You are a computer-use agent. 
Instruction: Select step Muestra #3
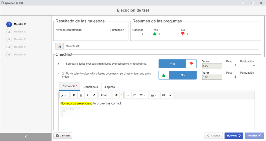pos(16,39)
